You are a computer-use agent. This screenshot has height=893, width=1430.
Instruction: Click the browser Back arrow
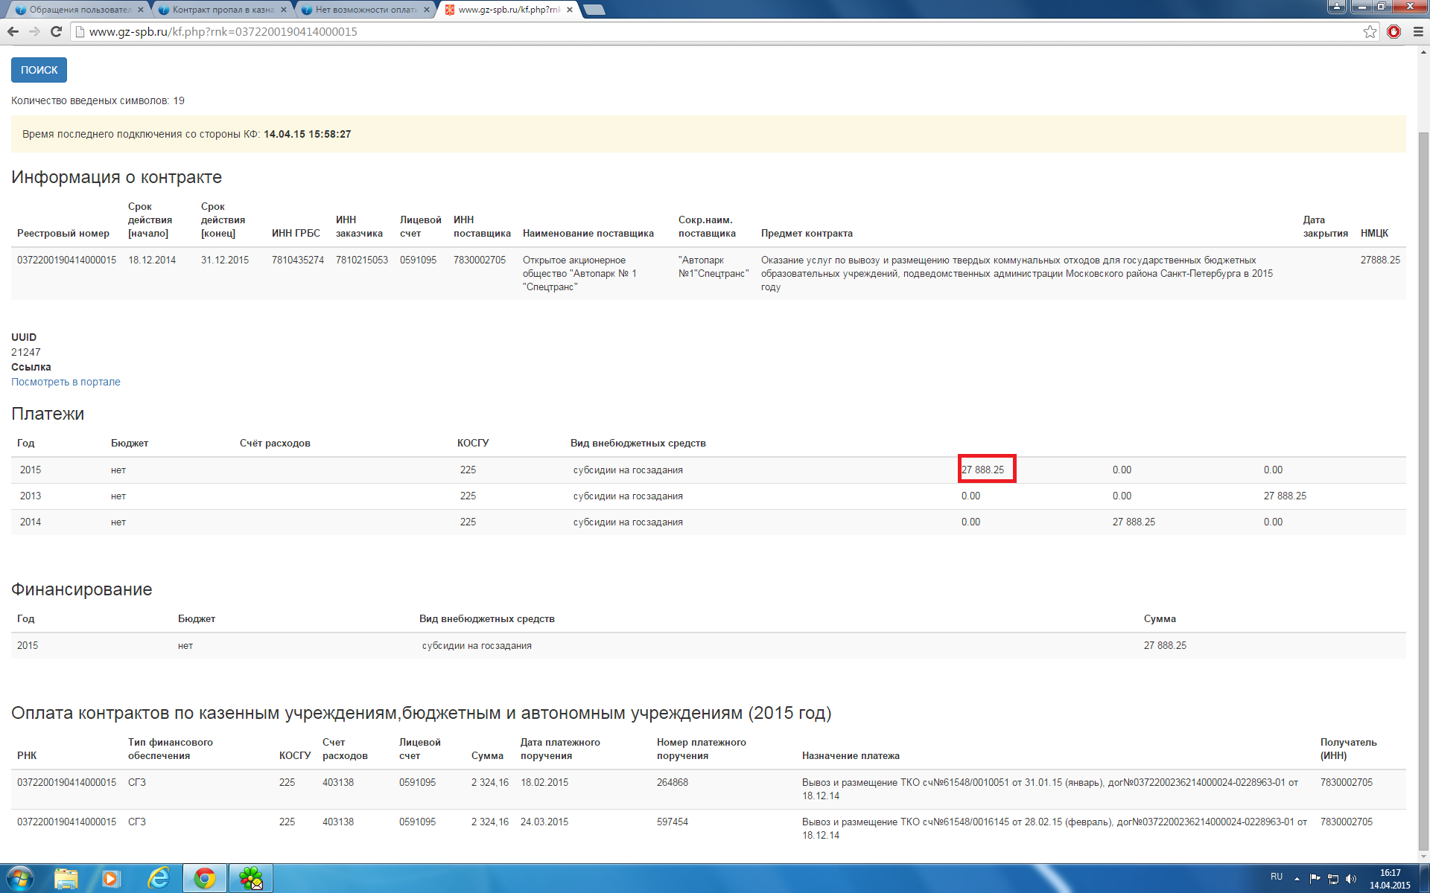13,31
